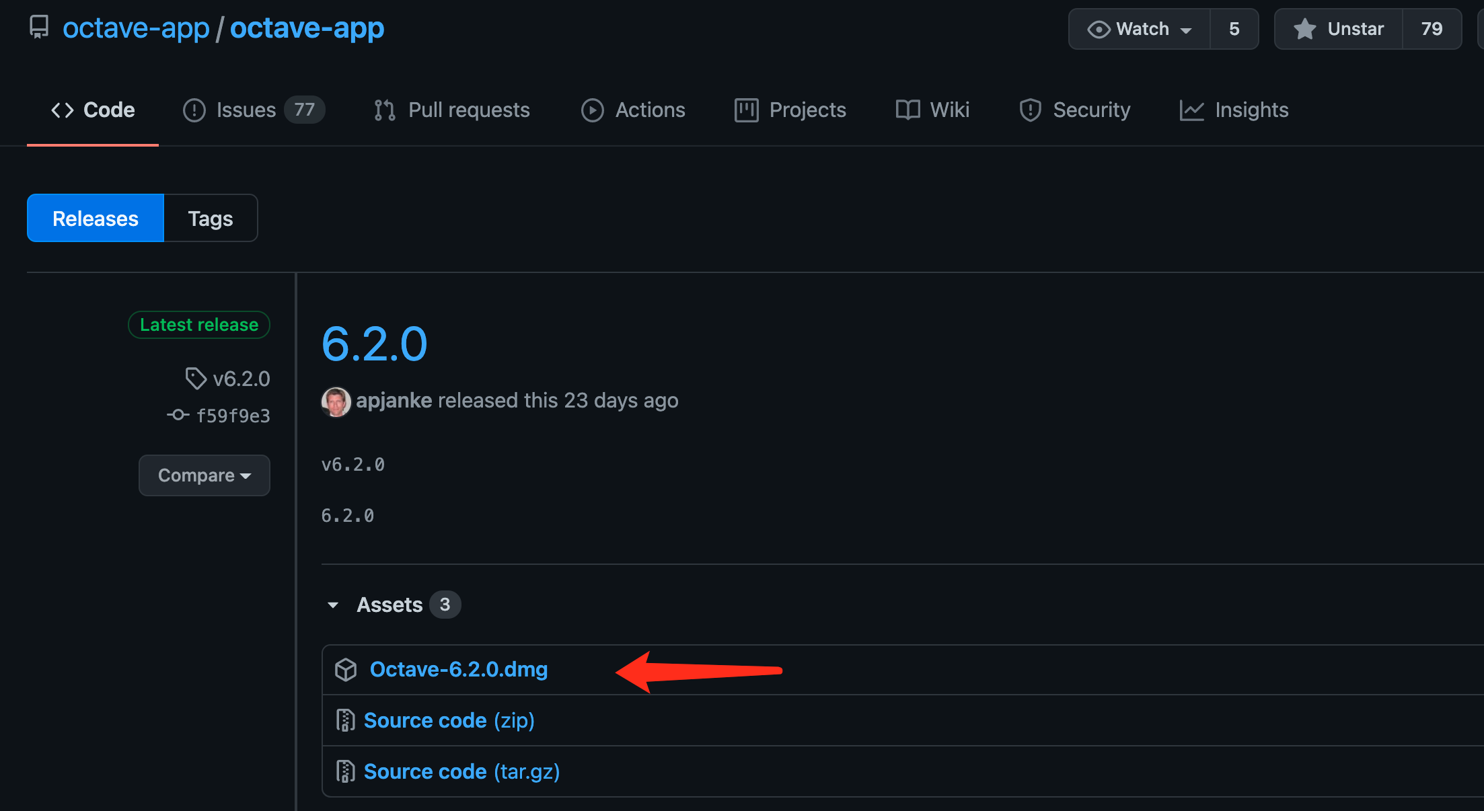Open the Actions tab
Viewport: 1484px width, 811px height.
tap(633, 110)
